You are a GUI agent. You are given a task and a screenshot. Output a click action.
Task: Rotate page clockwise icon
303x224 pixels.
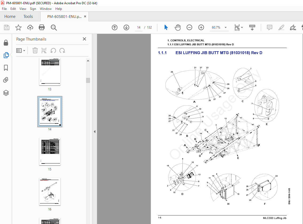coord(62,51)
